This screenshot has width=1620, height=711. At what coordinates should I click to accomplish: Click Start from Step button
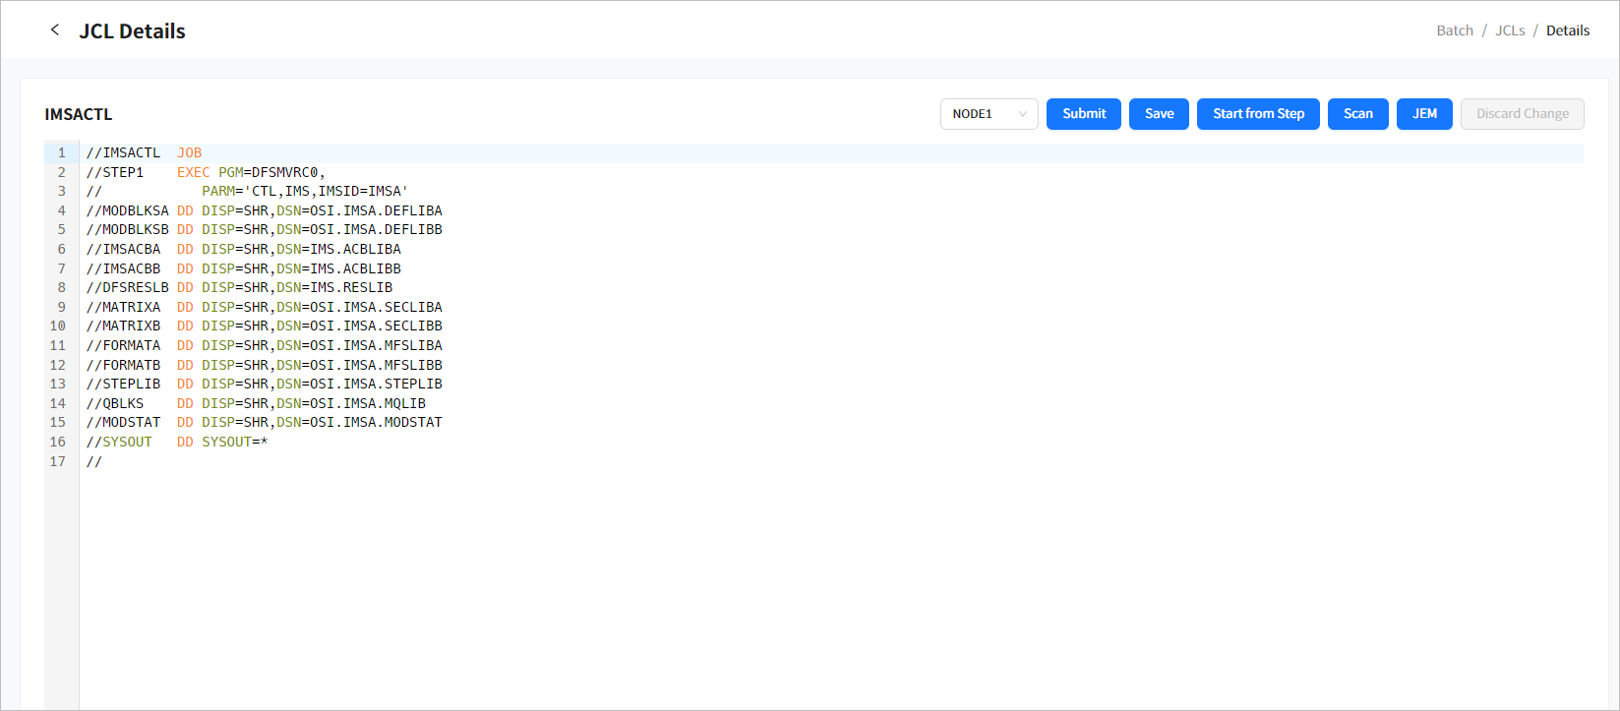pos(1258,114)
